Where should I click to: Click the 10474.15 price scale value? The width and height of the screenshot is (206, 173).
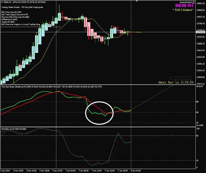pos(200,84)
